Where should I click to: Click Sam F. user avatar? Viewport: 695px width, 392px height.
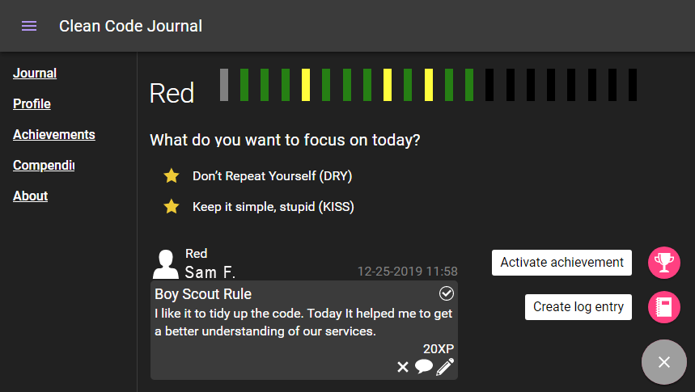click(x=166, y=264)
